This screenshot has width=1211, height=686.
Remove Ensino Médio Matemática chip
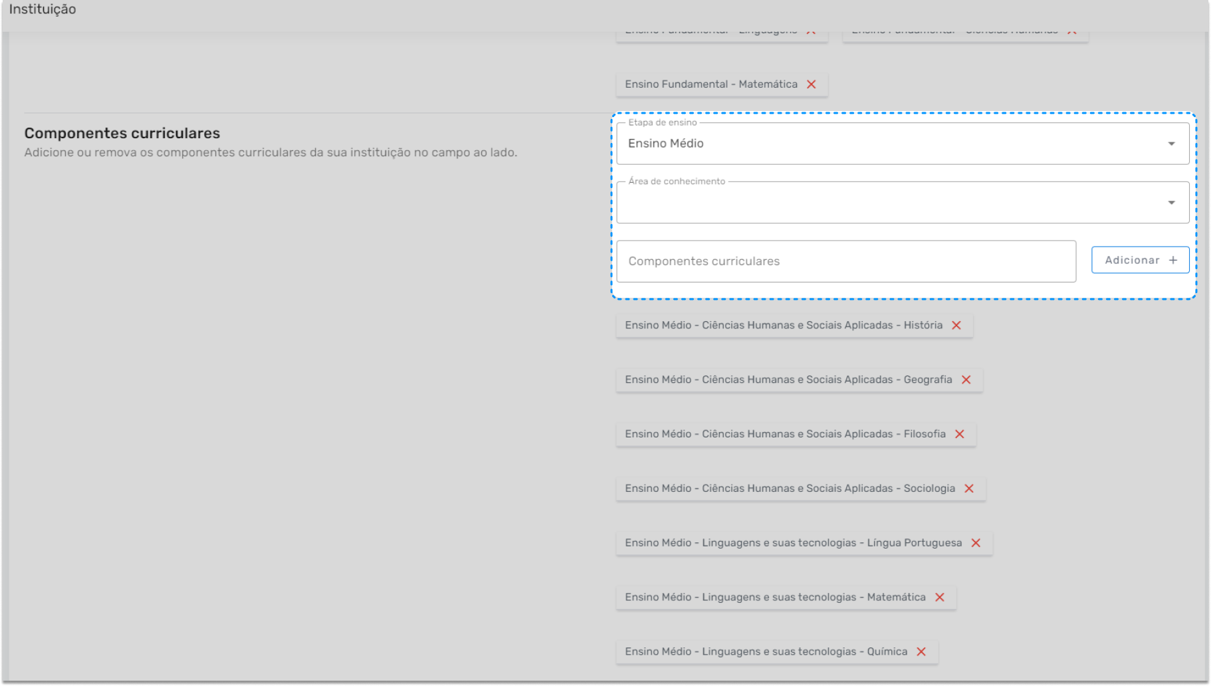pyautogui.click(x=940, y=598)
